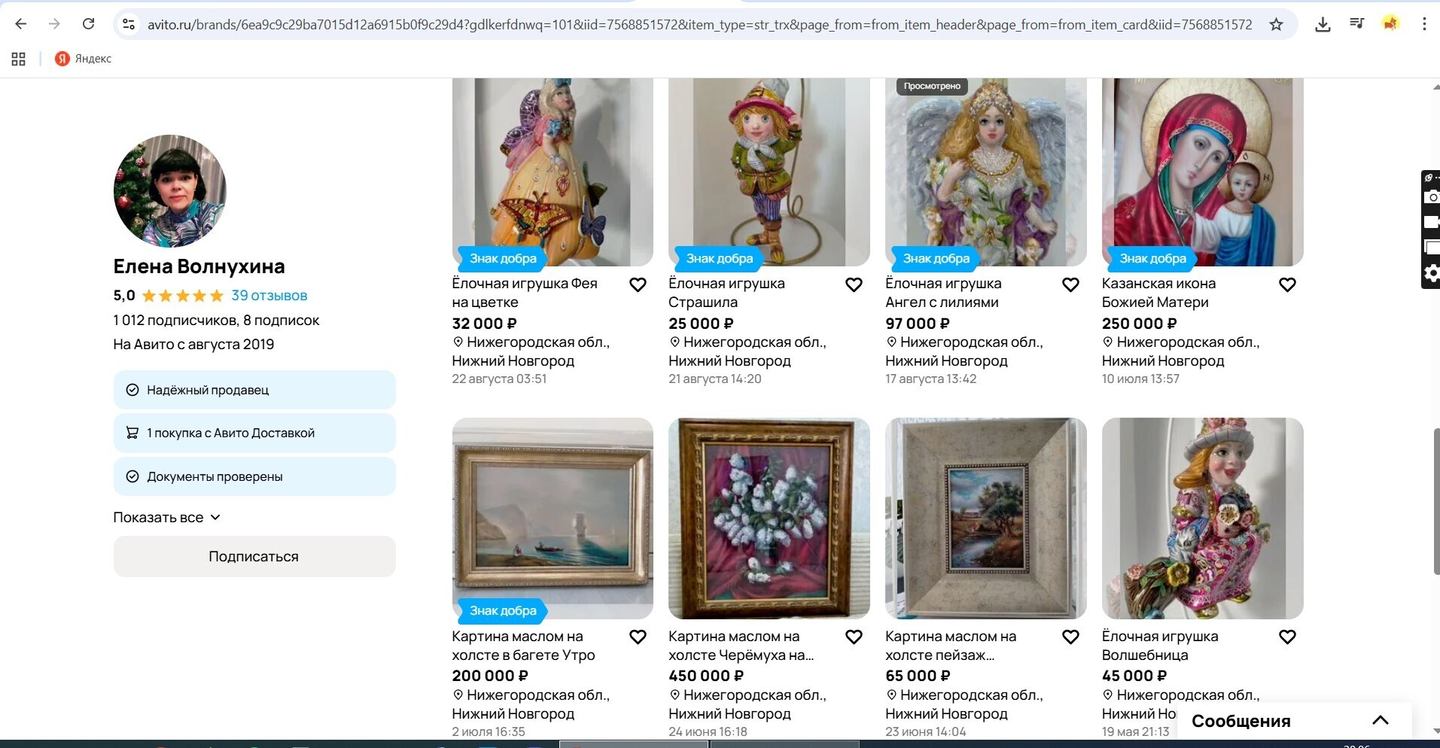This screenshot has width=1440, height=748.
Task: Open the Картина Черёмуха painting thumbnail
Action: (769, 518)
